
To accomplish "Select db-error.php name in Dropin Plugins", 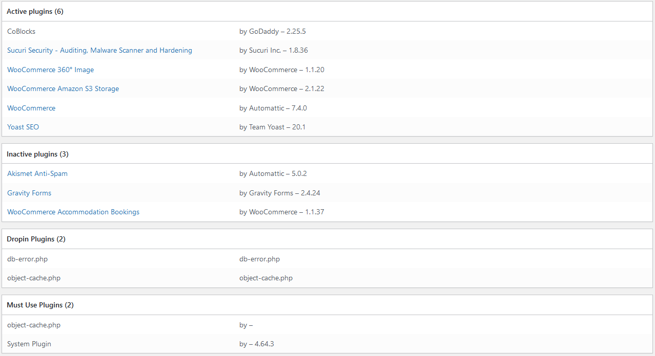I will (x=27, y=259).
